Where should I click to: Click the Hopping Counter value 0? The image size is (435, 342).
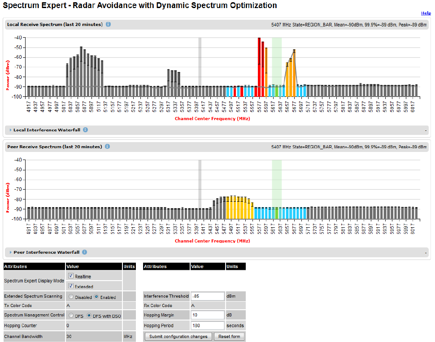click(68, 325)
